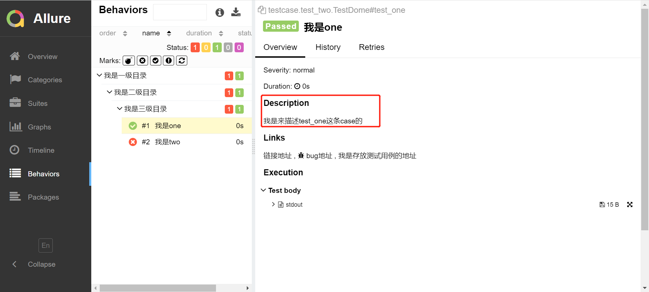Toggle new broken exclamation mark filter

pyautogui.click(x=169, y=61)
